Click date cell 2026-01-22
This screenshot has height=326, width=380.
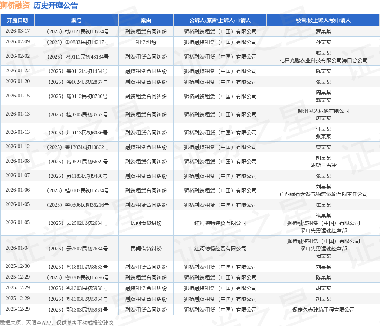tap(17, 71)
